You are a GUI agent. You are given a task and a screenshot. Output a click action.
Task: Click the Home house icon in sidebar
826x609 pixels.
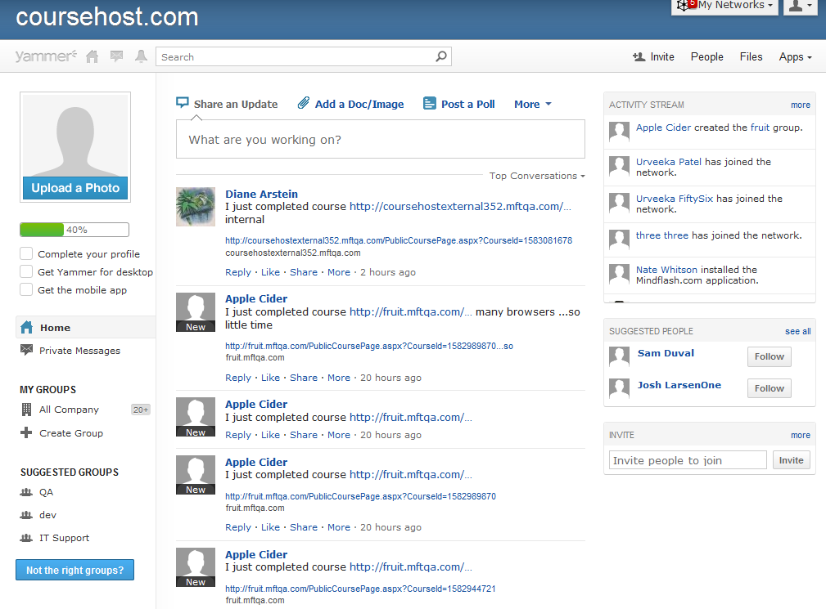point(26,327)
